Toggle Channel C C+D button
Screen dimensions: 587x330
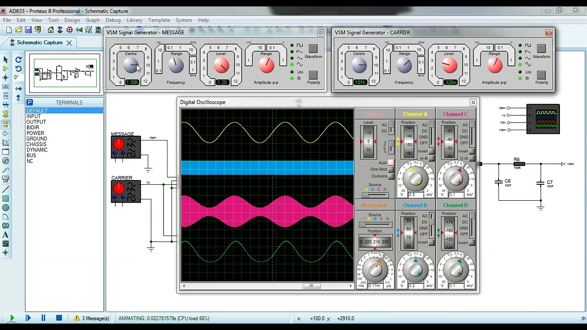(472, 159)
